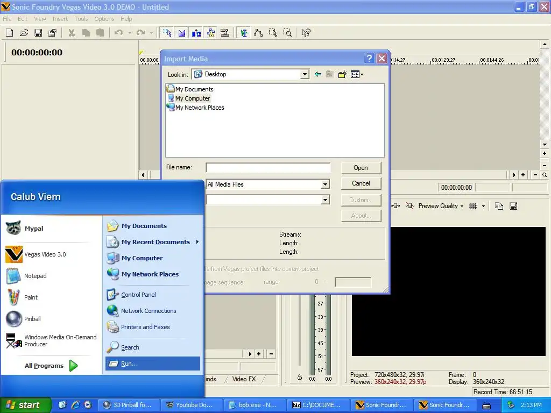Open Windows Media On-Demand Producer
Image resolution: width=551 pixels, height=413 pixels.
point(51,340)
